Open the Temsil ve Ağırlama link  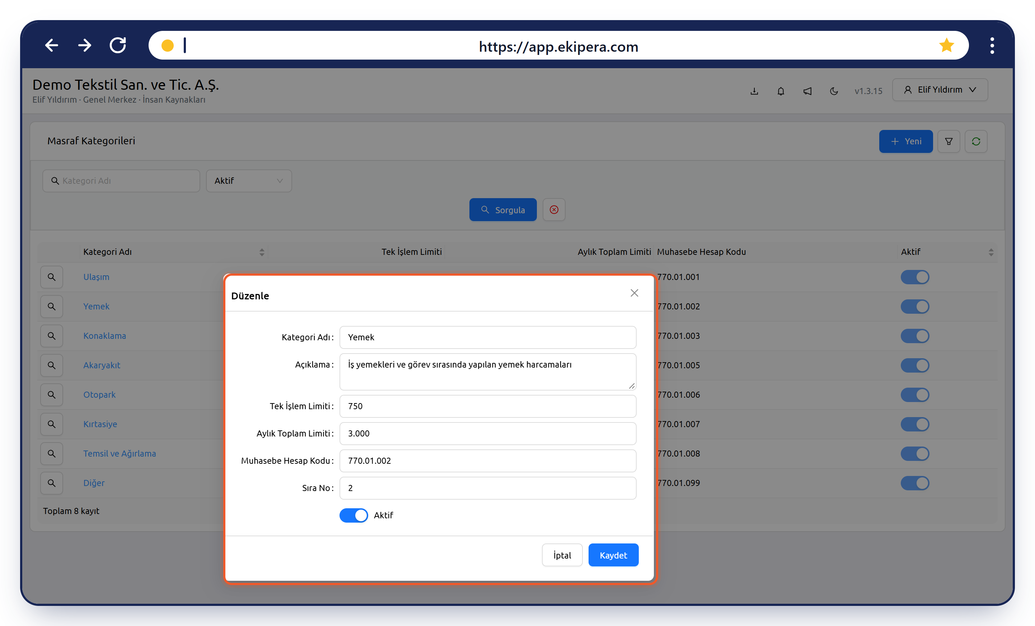(x=119, y=453)
